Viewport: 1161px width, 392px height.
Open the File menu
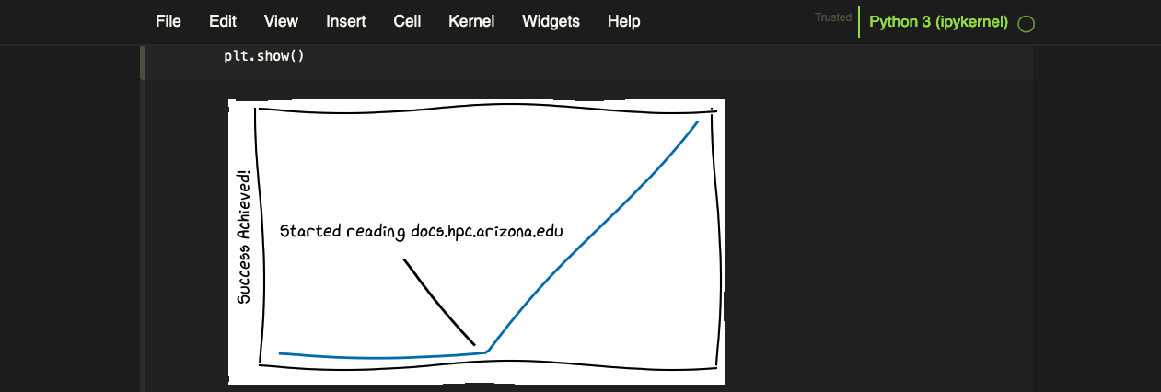pyautogui.click(x=168, y=21)
